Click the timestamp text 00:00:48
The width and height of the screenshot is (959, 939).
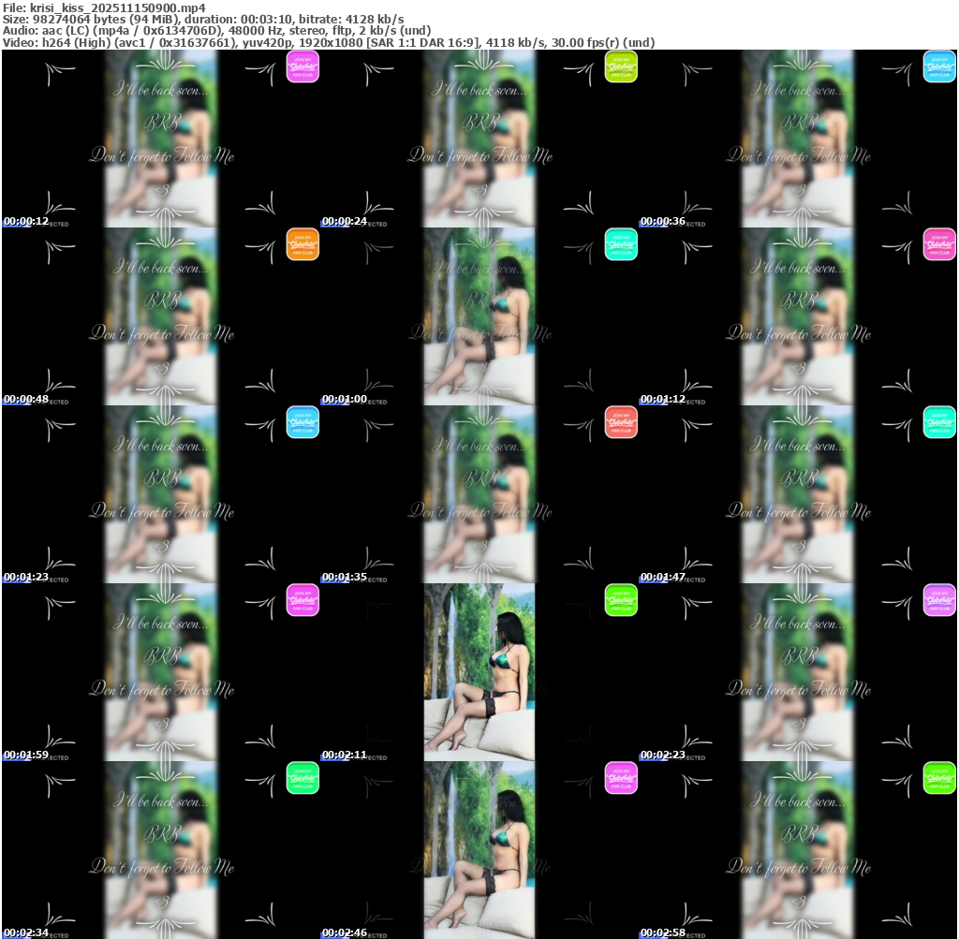[x=26, y=399]
